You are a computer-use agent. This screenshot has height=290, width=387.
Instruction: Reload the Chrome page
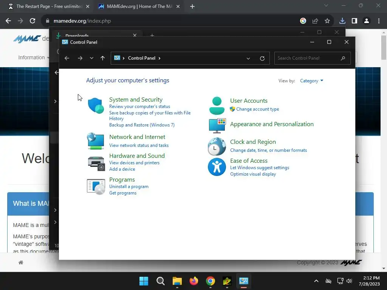[33, 21]
